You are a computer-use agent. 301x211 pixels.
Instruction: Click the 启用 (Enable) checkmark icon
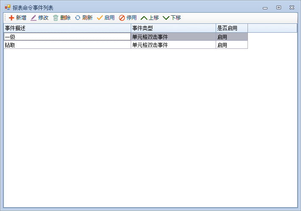click(100, 18)
